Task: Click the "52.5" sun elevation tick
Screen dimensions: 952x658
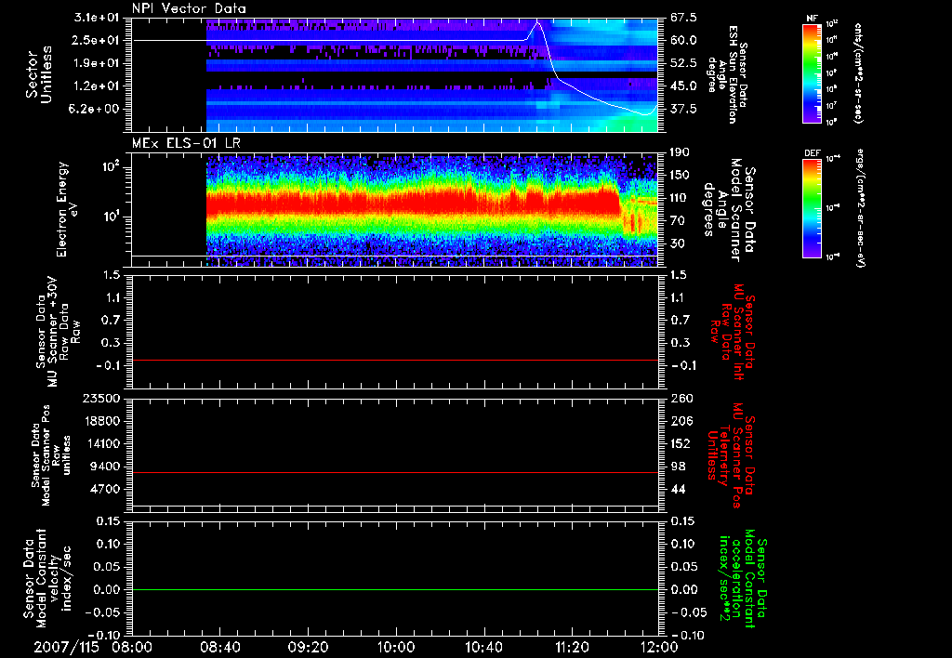Action: (683, 63)
